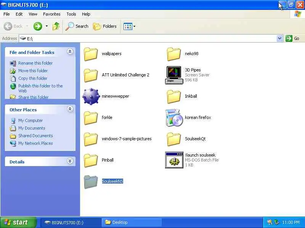Screen dimensions: 305x228
Task: Open the Pinball folder icon
Action: coord(91,160)
